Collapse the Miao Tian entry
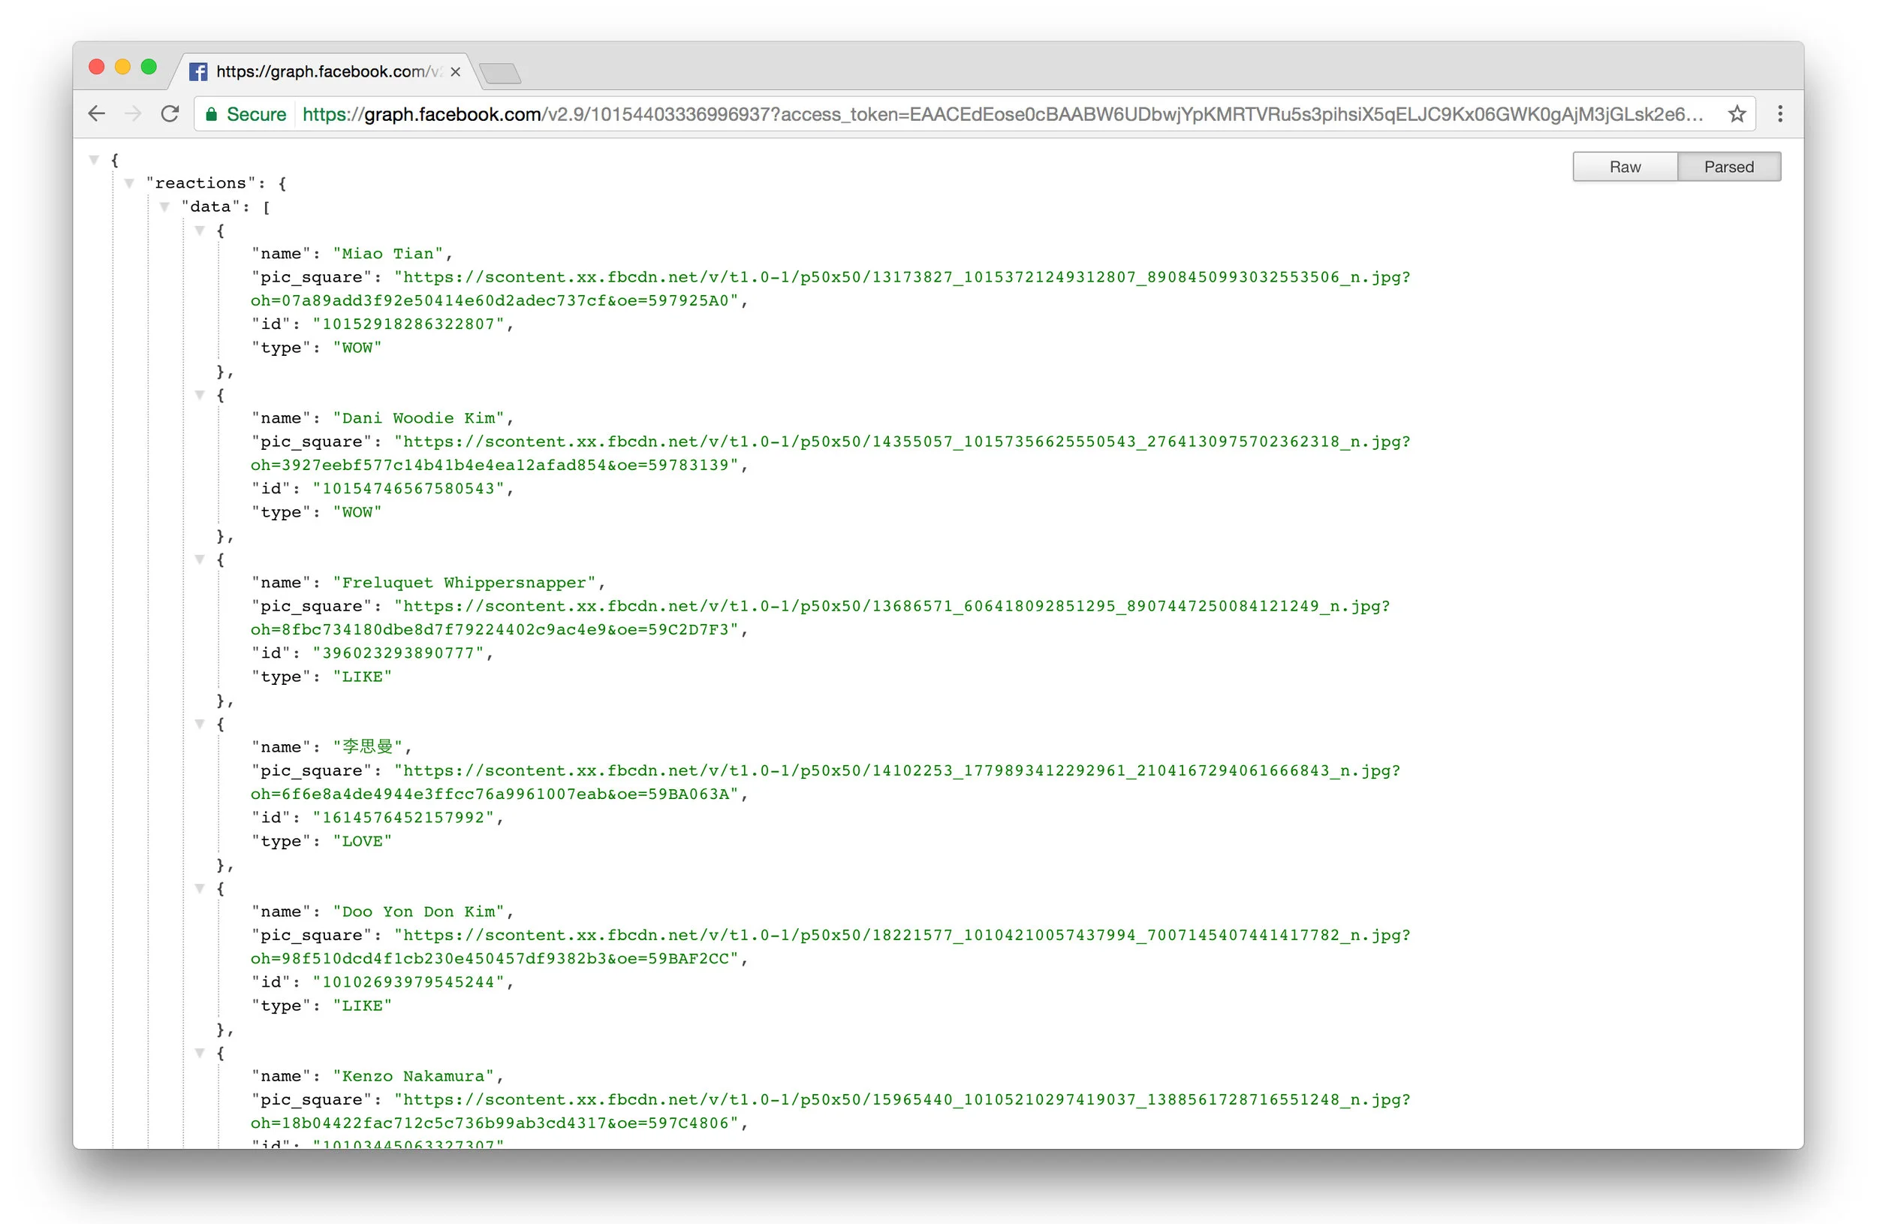The height and width of the screenshot is (1224, 1877). tap(200, 231)
